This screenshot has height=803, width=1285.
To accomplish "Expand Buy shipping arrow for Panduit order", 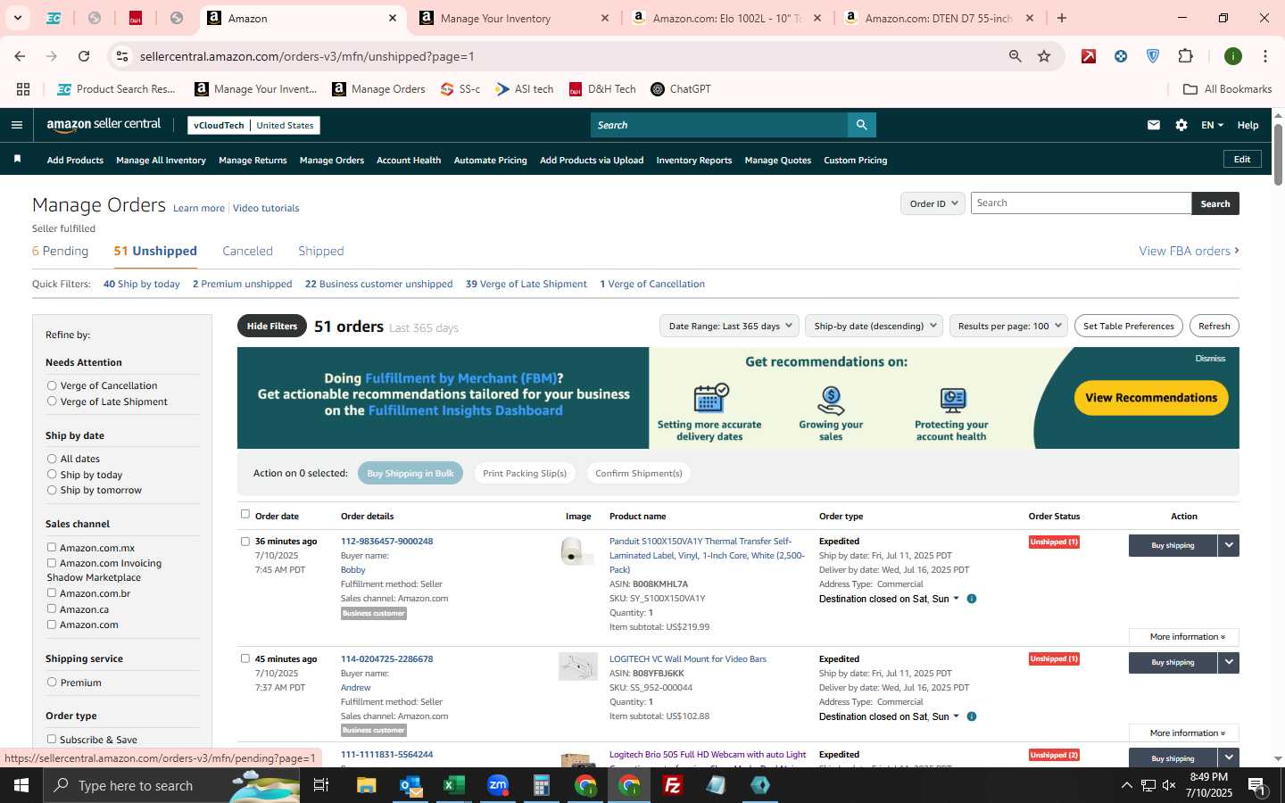I will (x=1229, y=545).
